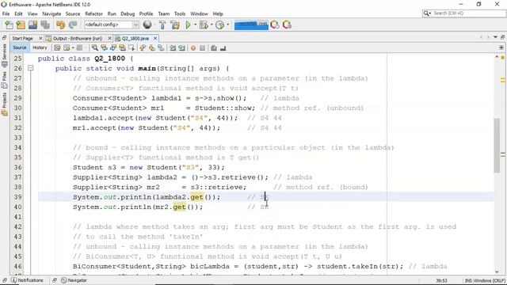Screen dimensions: 507x285
Task: Start macro recording red circle
Action: pos(193,48)
